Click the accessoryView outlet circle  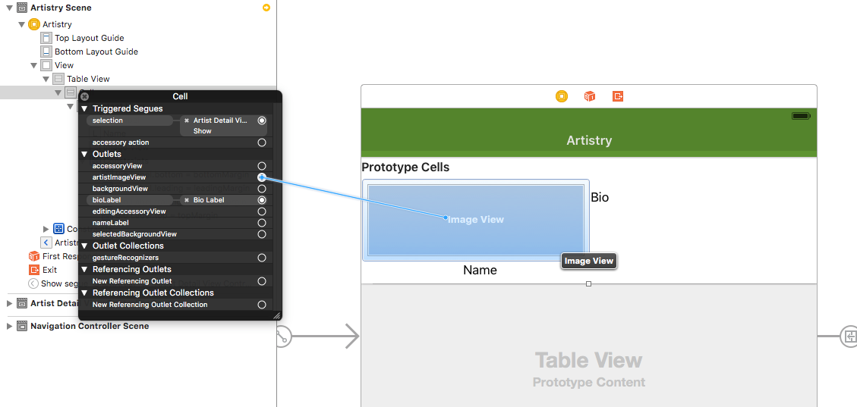pos(262,165)
